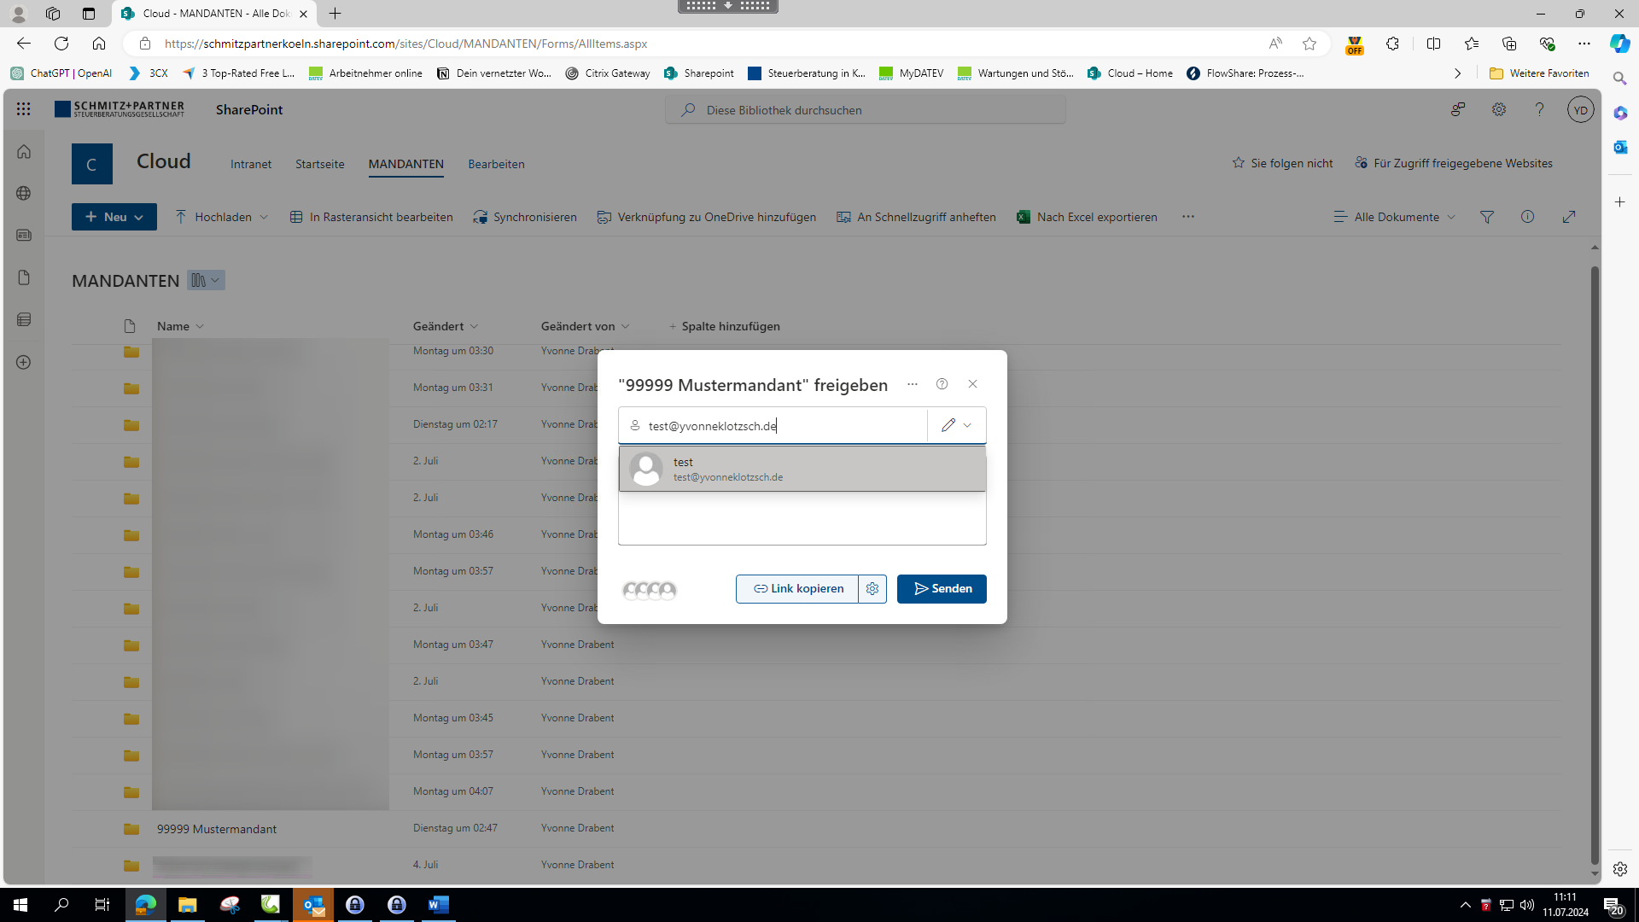Open filter pane funnel icon
The height and width of the screenshot is (922, 1639).
[x=1486, y=217]
